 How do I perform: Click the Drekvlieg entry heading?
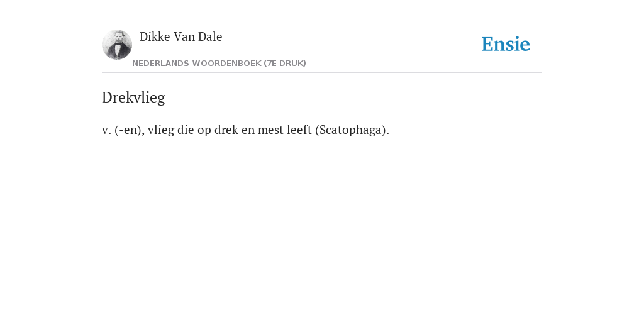133,97
